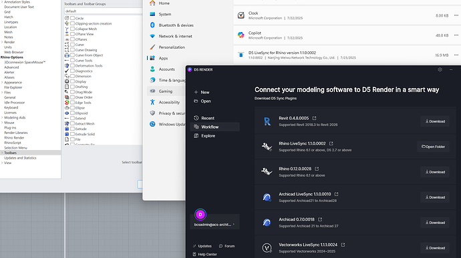Toggle the Extrude Solid toolbar checkbox
Viewport: 461px width, 258px height.
pos(72,134)
